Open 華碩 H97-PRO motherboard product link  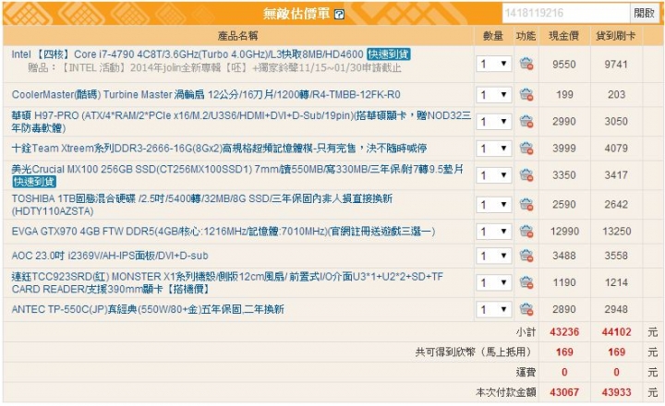pyautogui.click(x=241, y=122)
